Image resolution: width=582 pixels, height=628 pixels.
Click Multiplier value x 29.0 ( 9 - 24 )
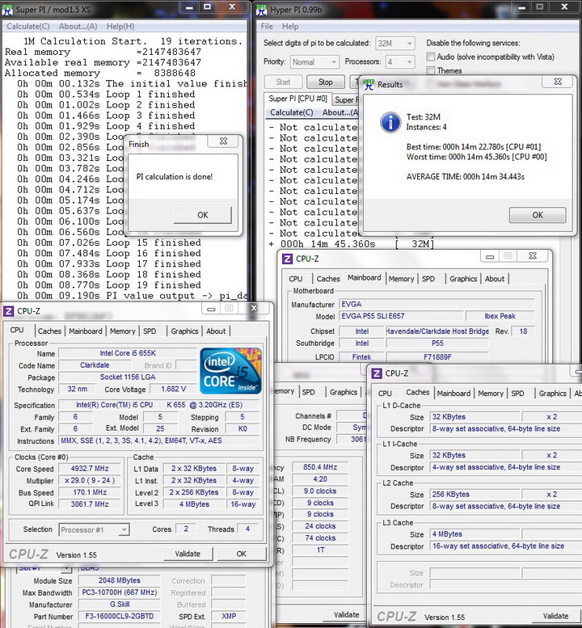(x=90, y=480)
